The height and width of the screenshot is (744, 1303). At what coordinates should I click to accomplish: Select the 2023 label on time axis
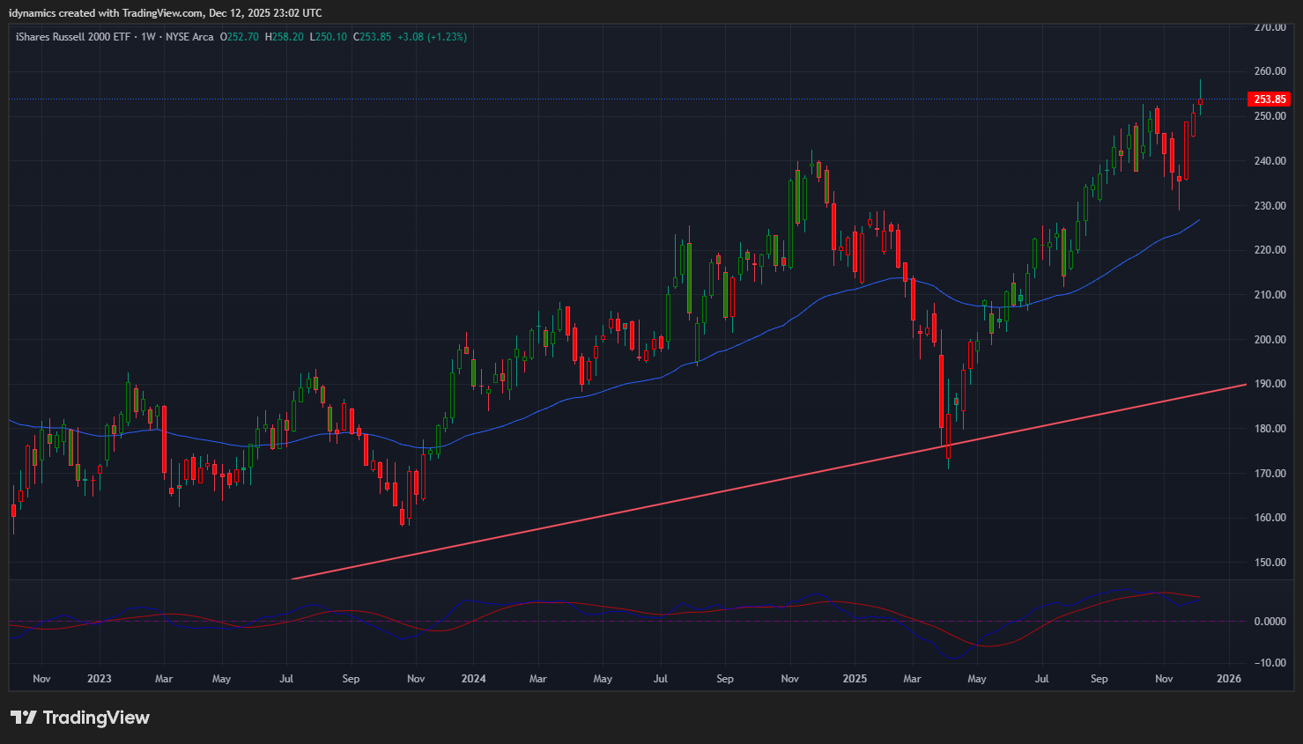pyautogui.click(x=99, y=679)
